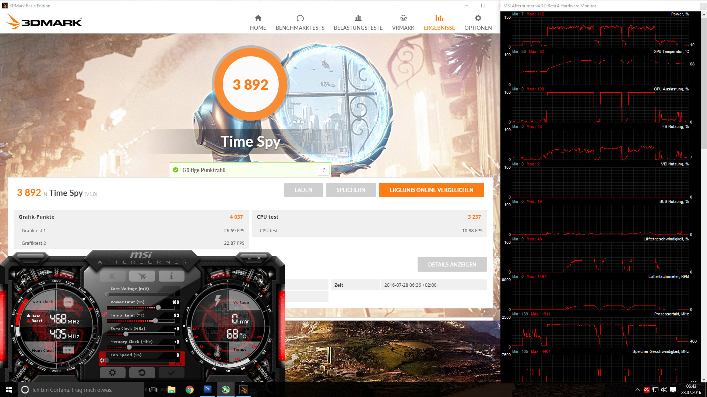The width and height of the screenshot is (707, 397).
Task: Click ERGEBNIS ONLINE VERGLEICHEN button
Action: pos(431,190)
